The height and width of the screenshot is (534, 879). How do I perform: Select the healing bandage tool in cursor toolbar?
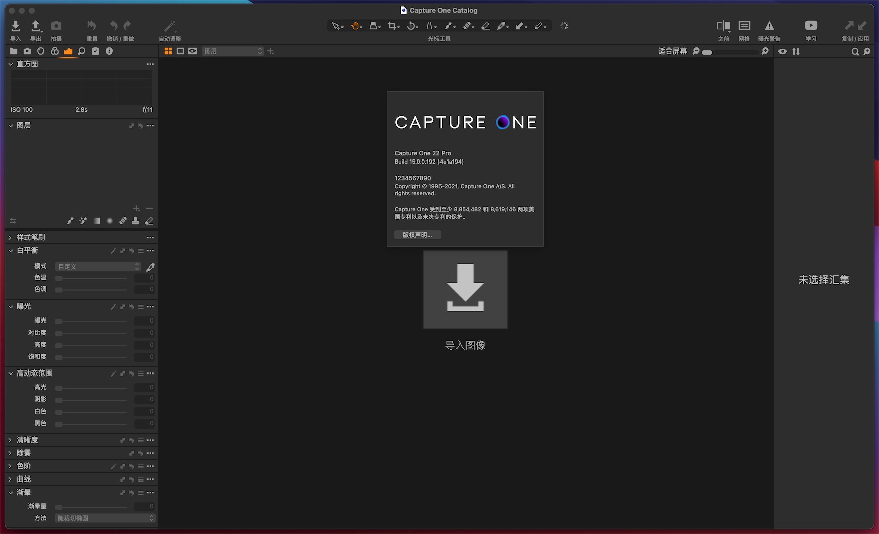[x=468, y=26]
